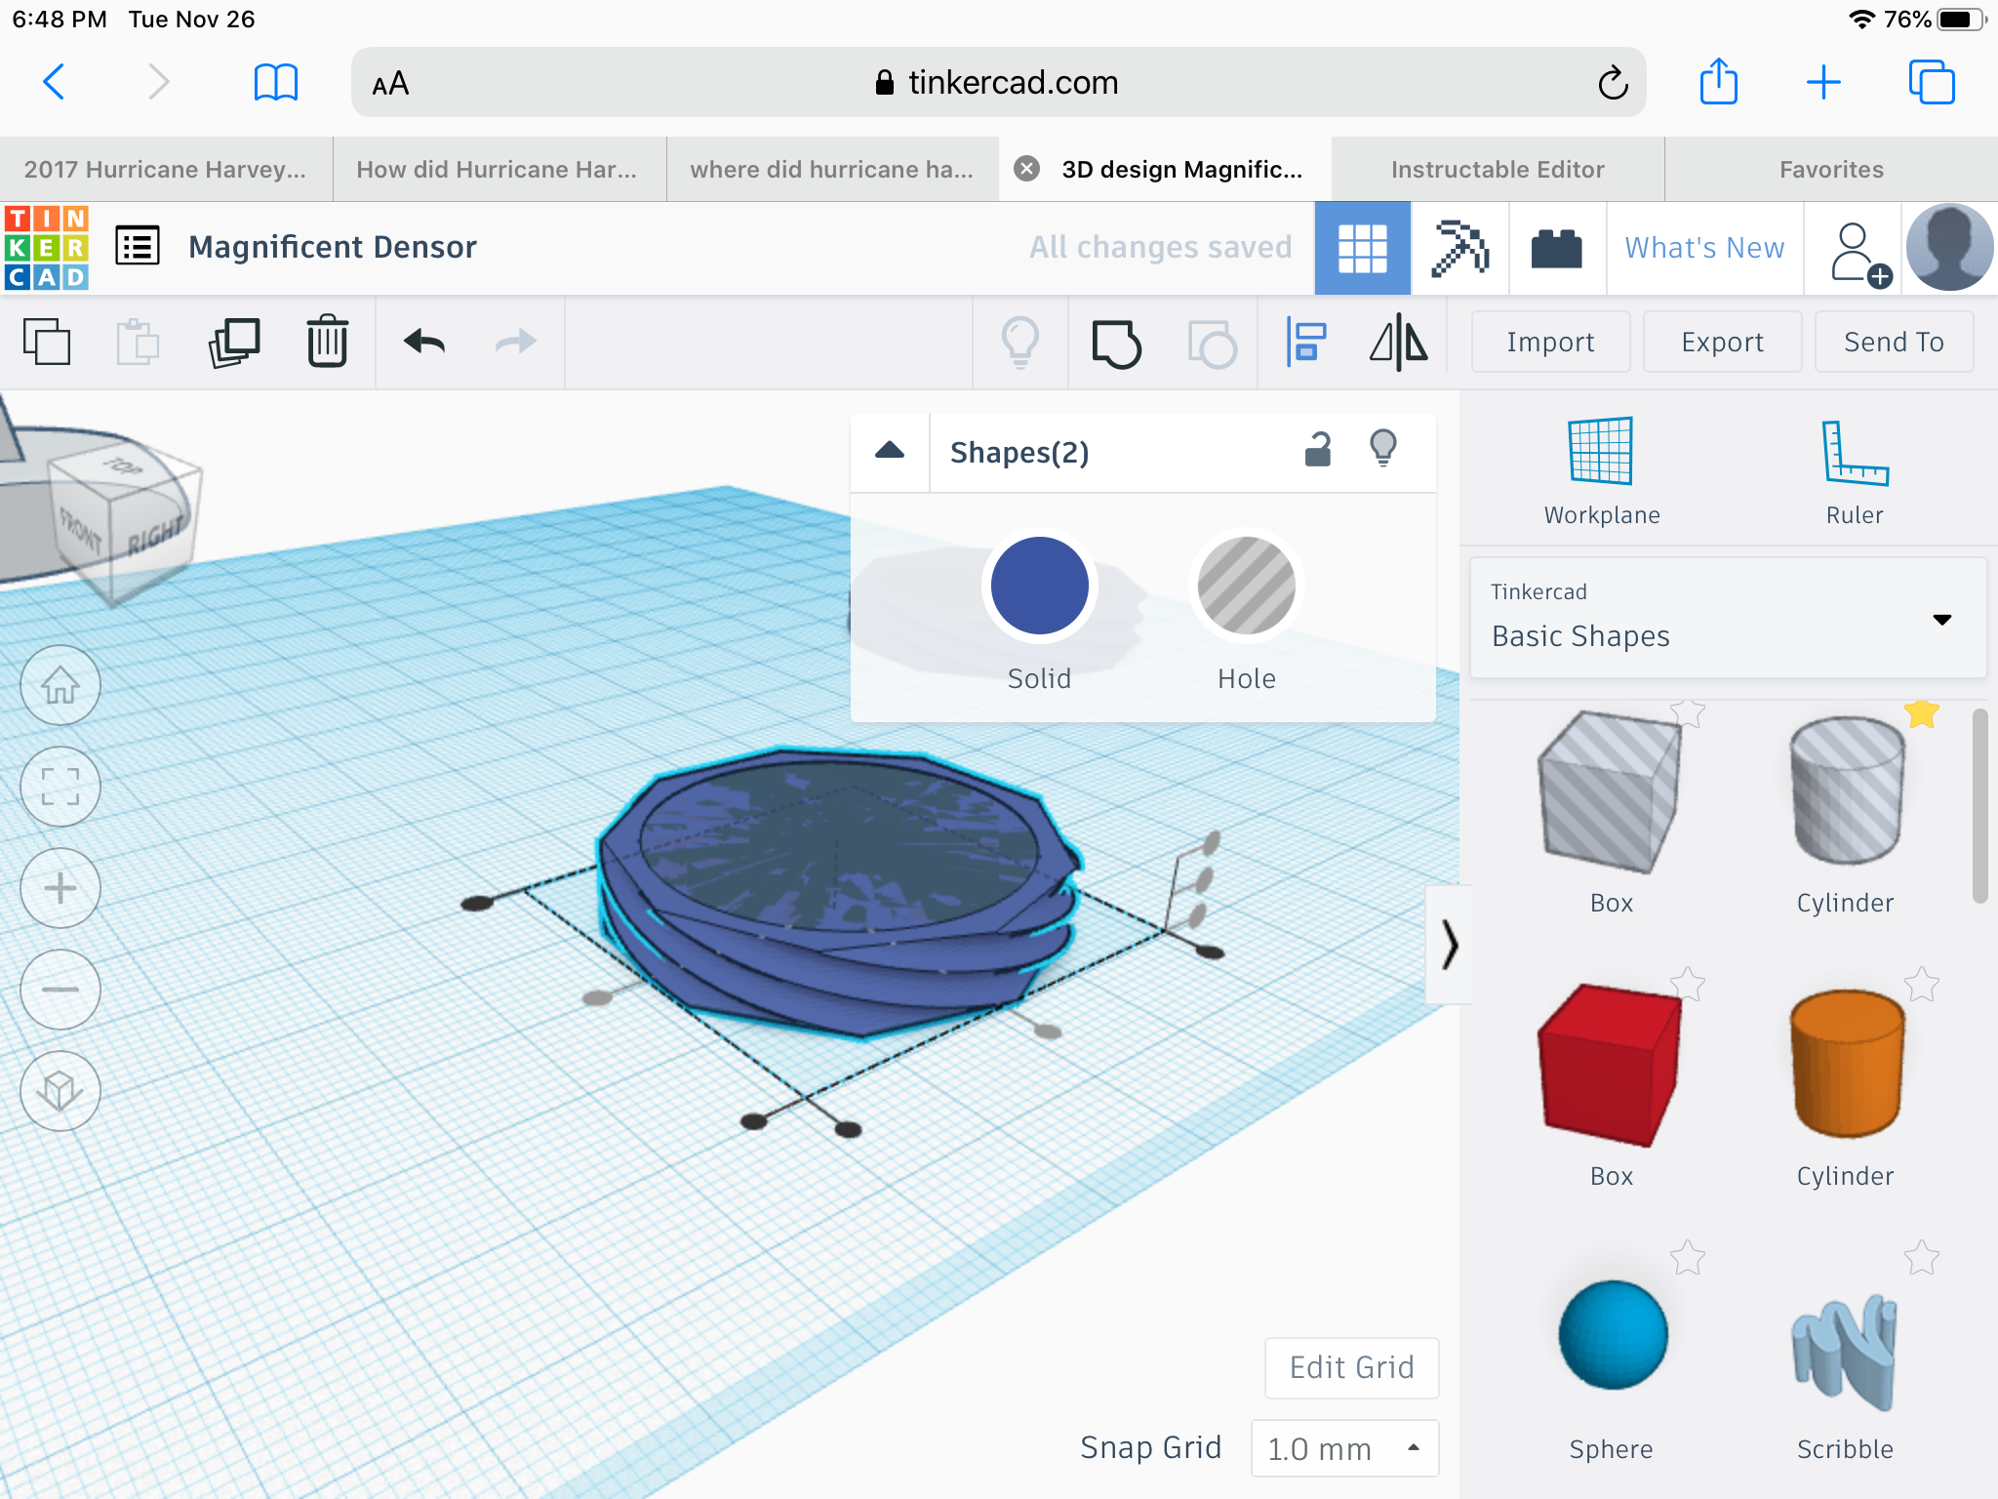Delete the selection with the trash icon
Screen dimensions: 1998x1499
point(328,342)
